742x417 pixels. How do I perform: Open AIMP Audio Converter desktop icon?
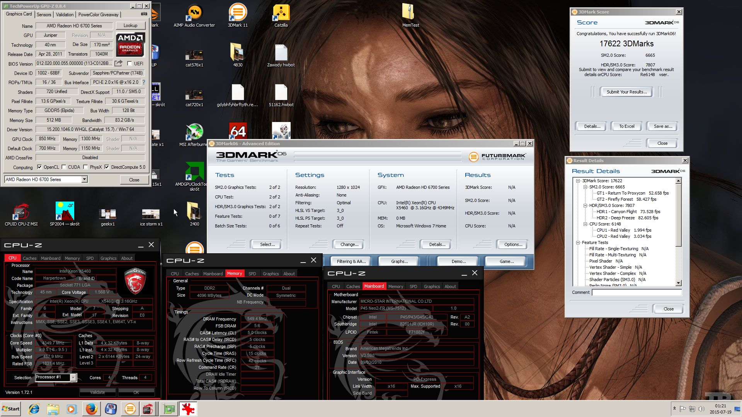click(x=194, y=15)
